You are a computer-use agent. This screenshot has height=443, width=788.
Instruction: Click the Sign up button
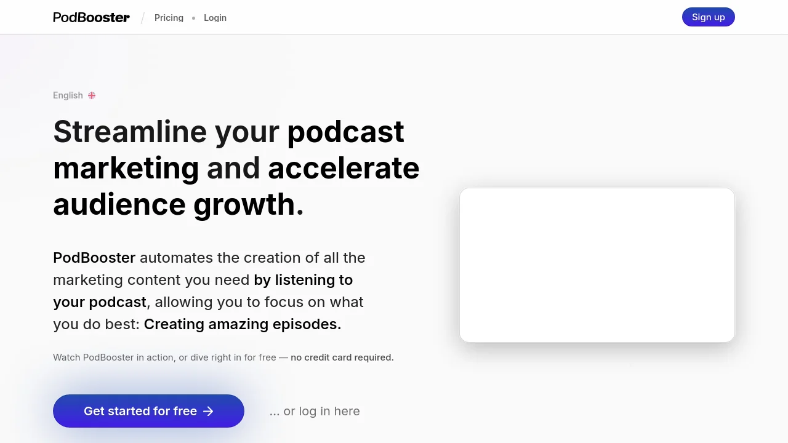708,17
